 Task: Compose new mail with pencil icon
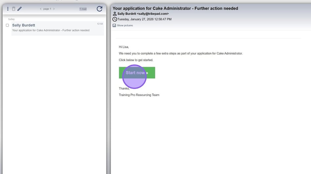click(x=19, y=9)
